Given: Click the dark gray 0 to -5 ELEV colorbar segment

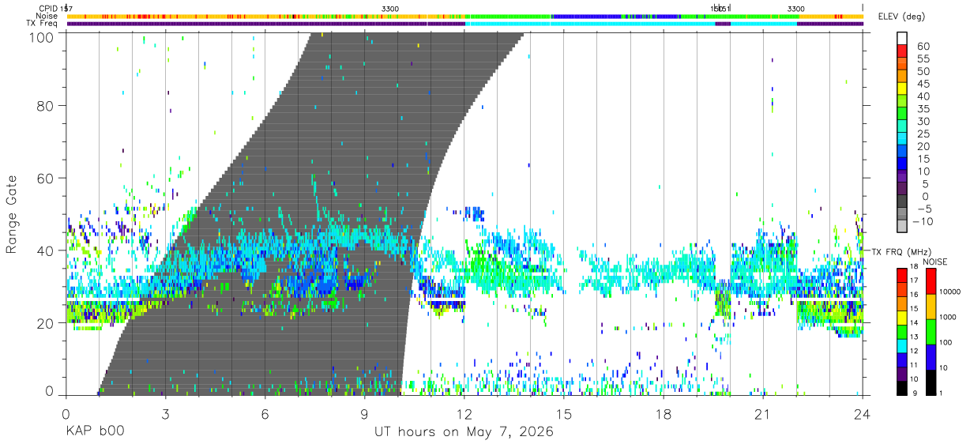Looking at the screenshot, I should pyautogui.click(x=902, y=201).
